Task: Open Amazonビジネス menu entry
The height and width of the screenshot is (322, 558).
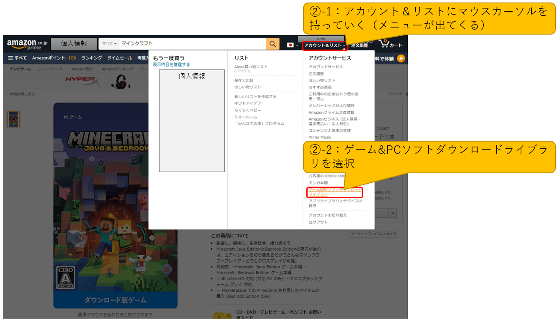Action: click(334, 122)
